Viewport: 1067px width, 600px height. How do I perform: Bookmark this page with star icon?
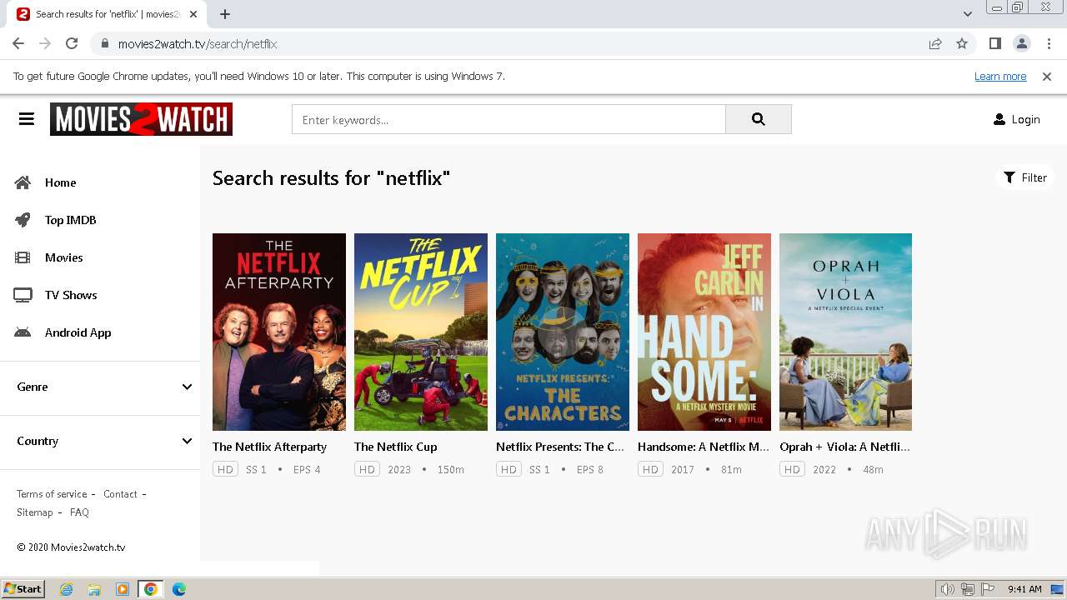pyautogui.click(x=962, y=43)
